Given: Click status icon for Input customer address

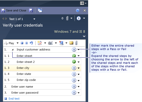Looking at the screenshot, I should click(x=74, y=50).
